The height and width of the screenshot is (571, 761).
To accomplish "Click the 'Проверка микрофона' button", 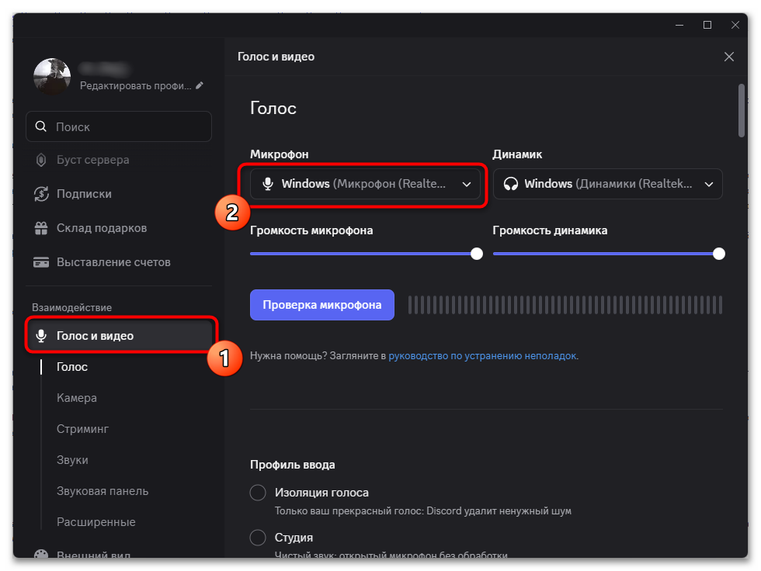I will pos(322,305).
